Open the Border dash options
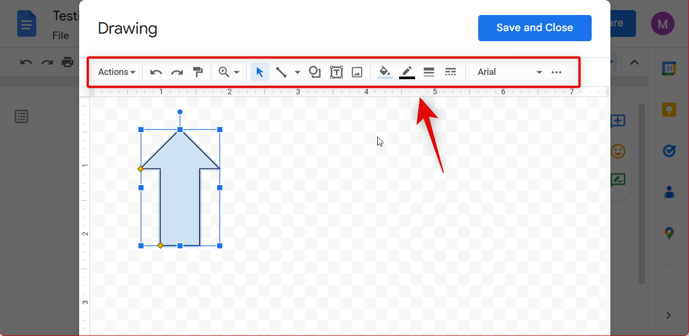Viewport: 689px width, 336px height. [x=450, y=72]
